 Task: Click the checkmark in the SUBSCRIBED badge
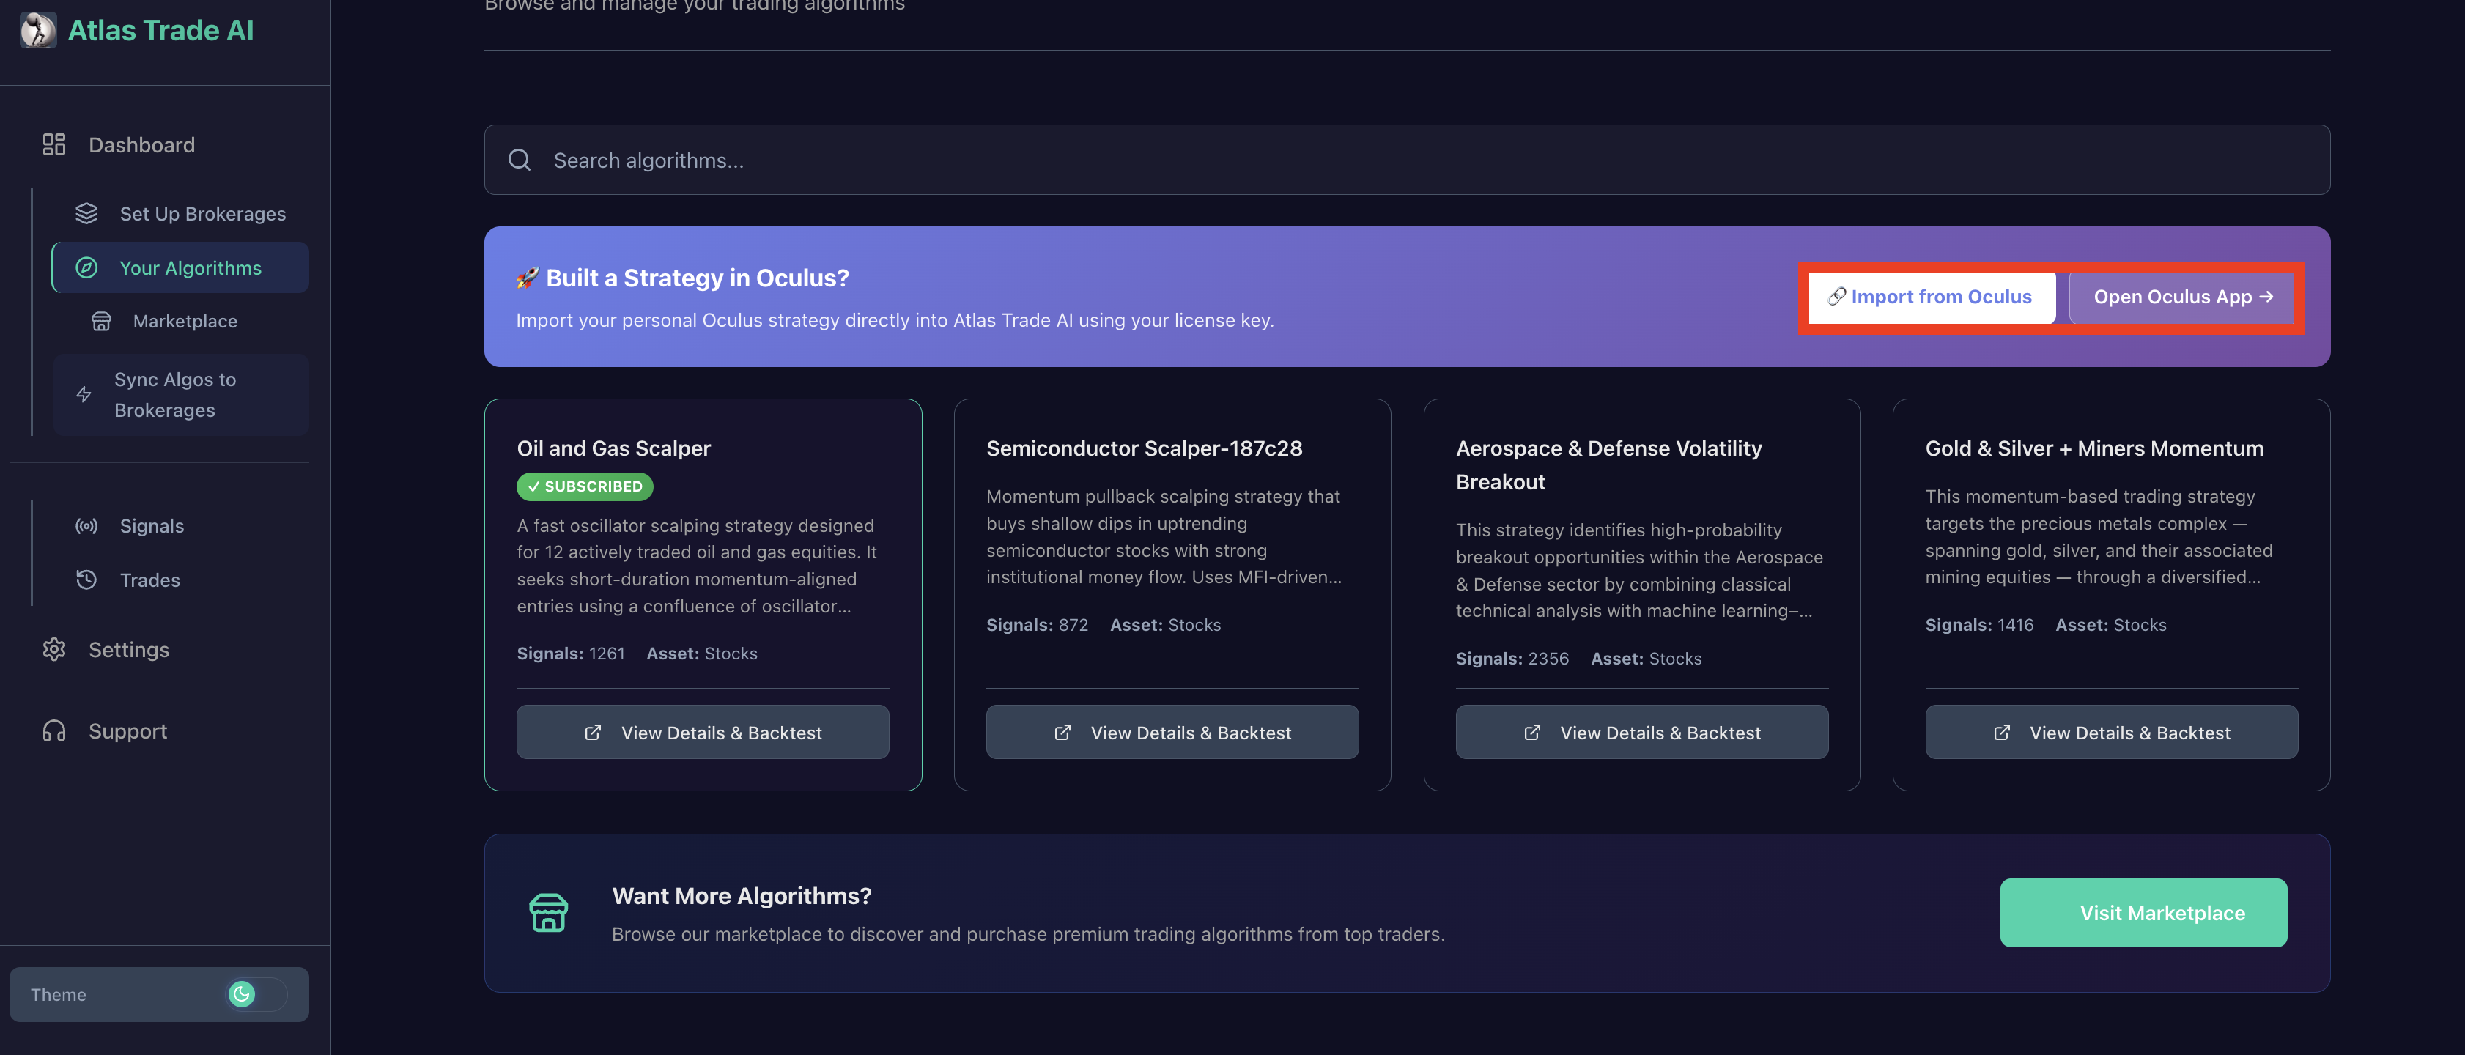(534, 486)
